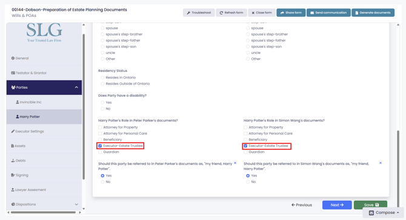Check Beneficiary for Simon Wang's documents

(245, 140)
